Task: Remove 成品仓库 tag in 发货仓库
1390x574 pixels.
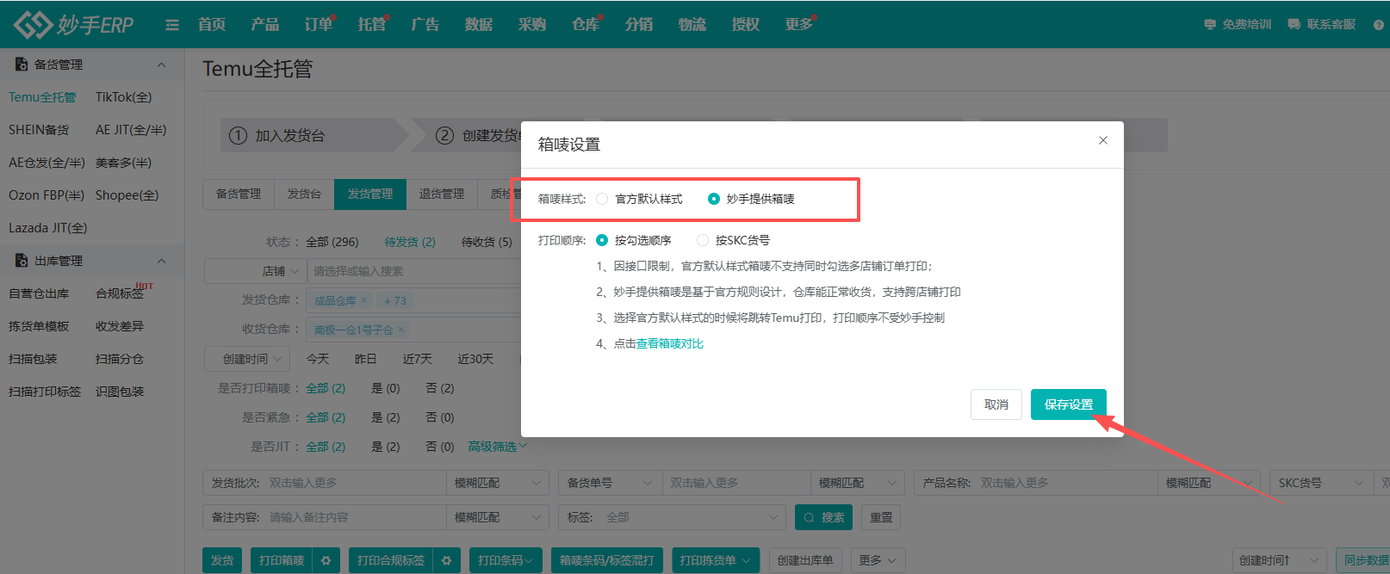Action: click(x=364, y=300)
